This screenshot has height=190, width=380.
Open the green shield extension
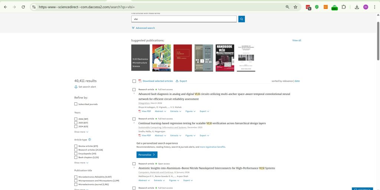(317, 7)
